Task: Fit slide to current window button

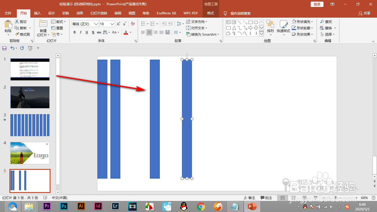Action: coord(373,198)
